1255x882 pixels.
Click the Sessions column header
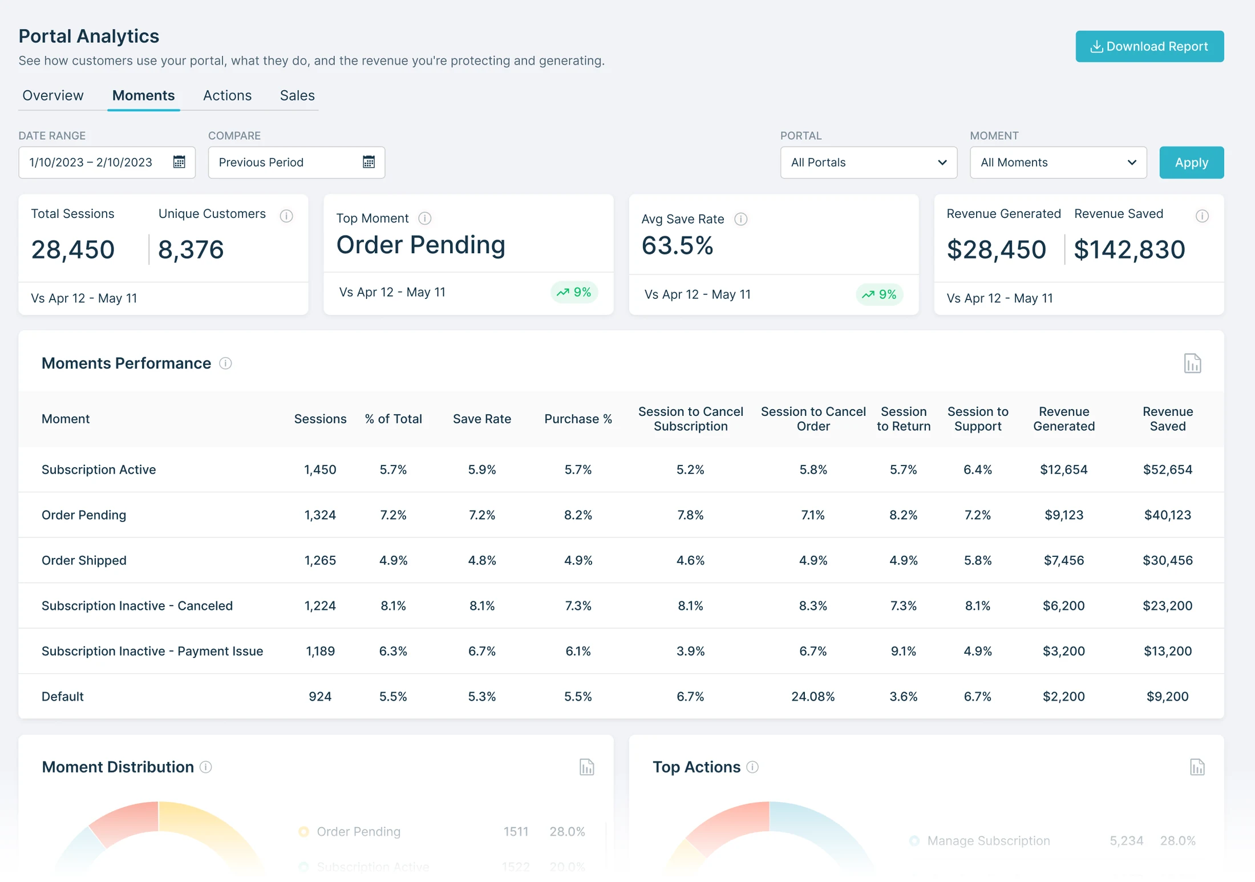pos(320,419)
